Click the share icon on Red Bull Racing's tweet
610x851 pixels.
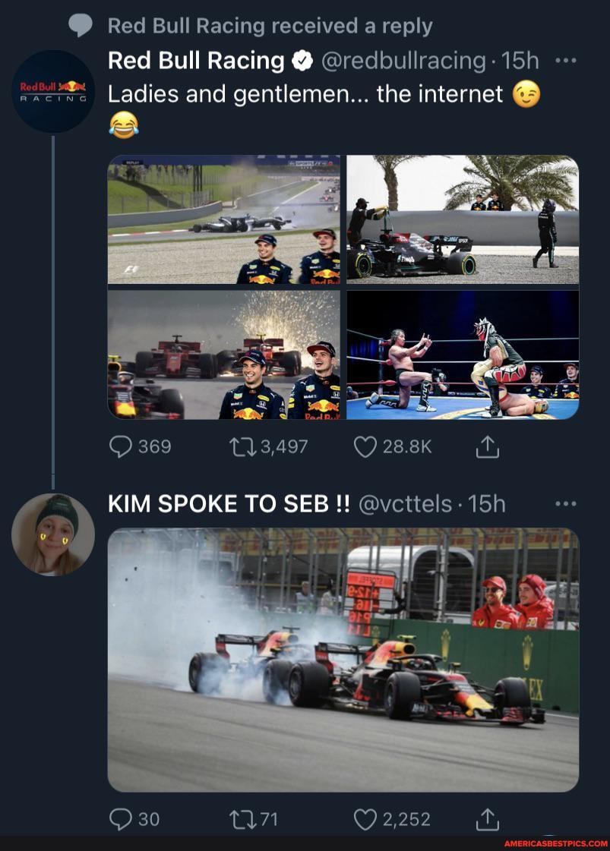487,447
